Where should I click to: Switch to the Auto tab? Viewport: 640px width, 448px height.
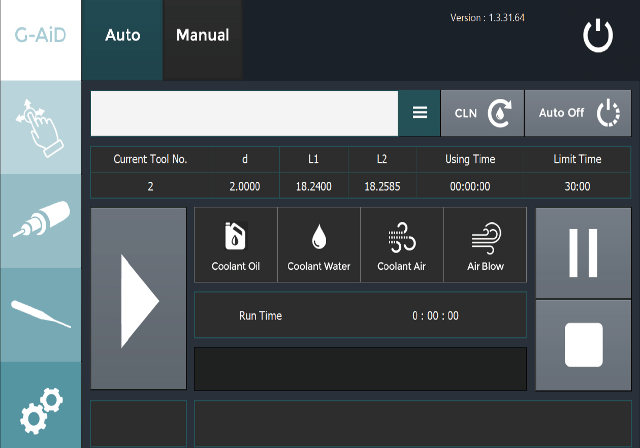pos(122,36)
